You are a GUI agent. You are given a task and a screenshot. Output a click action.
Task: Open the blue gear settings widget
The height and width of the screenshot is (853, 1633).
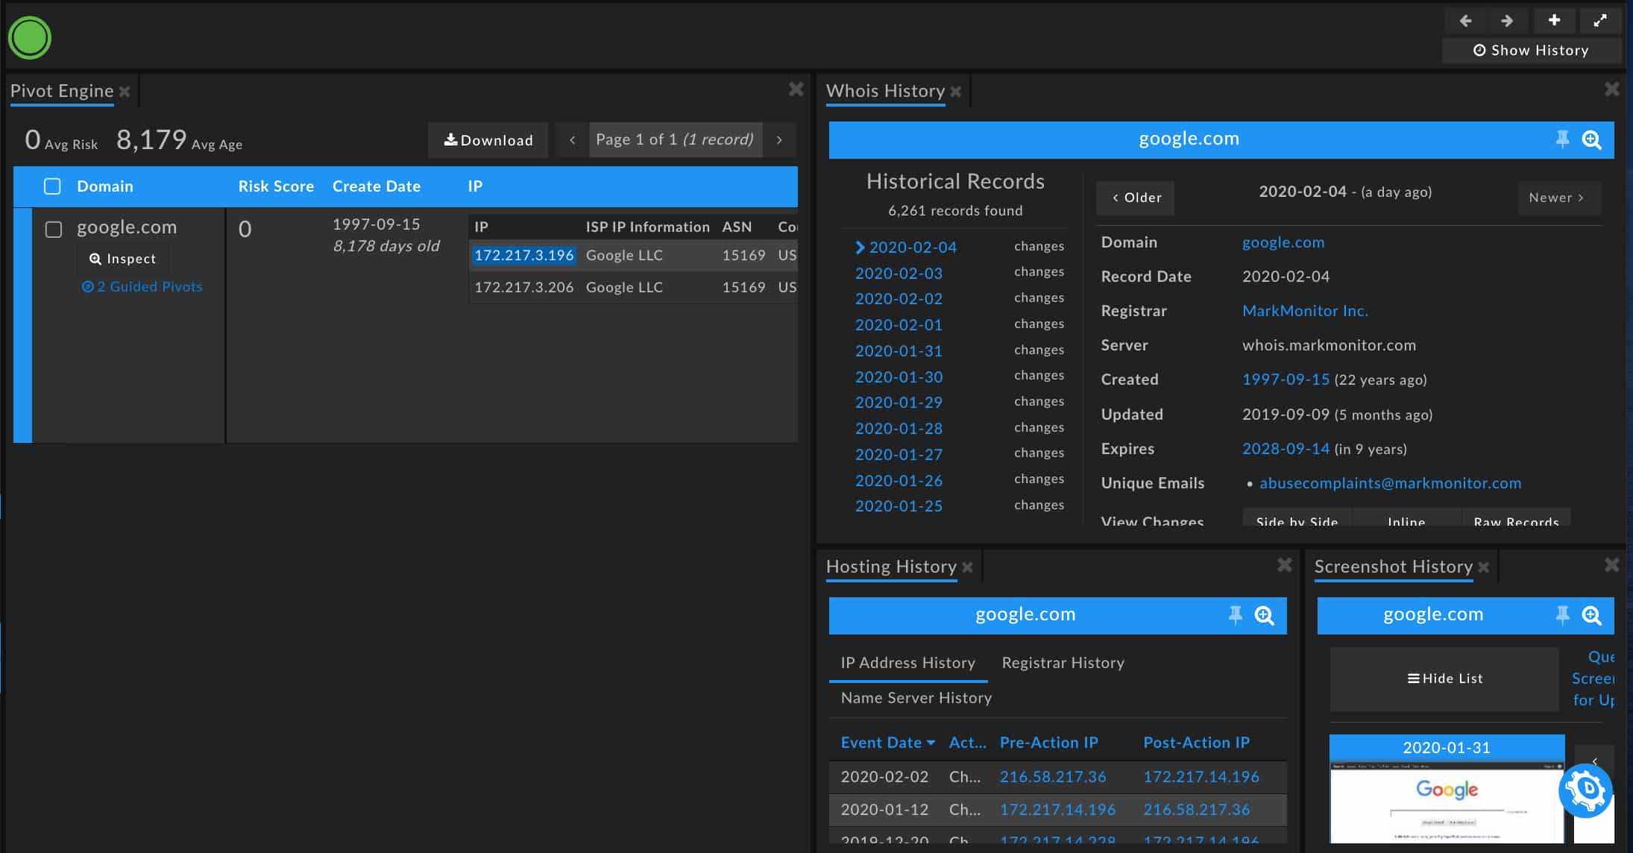point(1585,790)
